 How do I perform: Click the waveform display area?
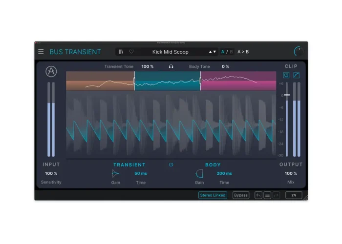[171, 125]
